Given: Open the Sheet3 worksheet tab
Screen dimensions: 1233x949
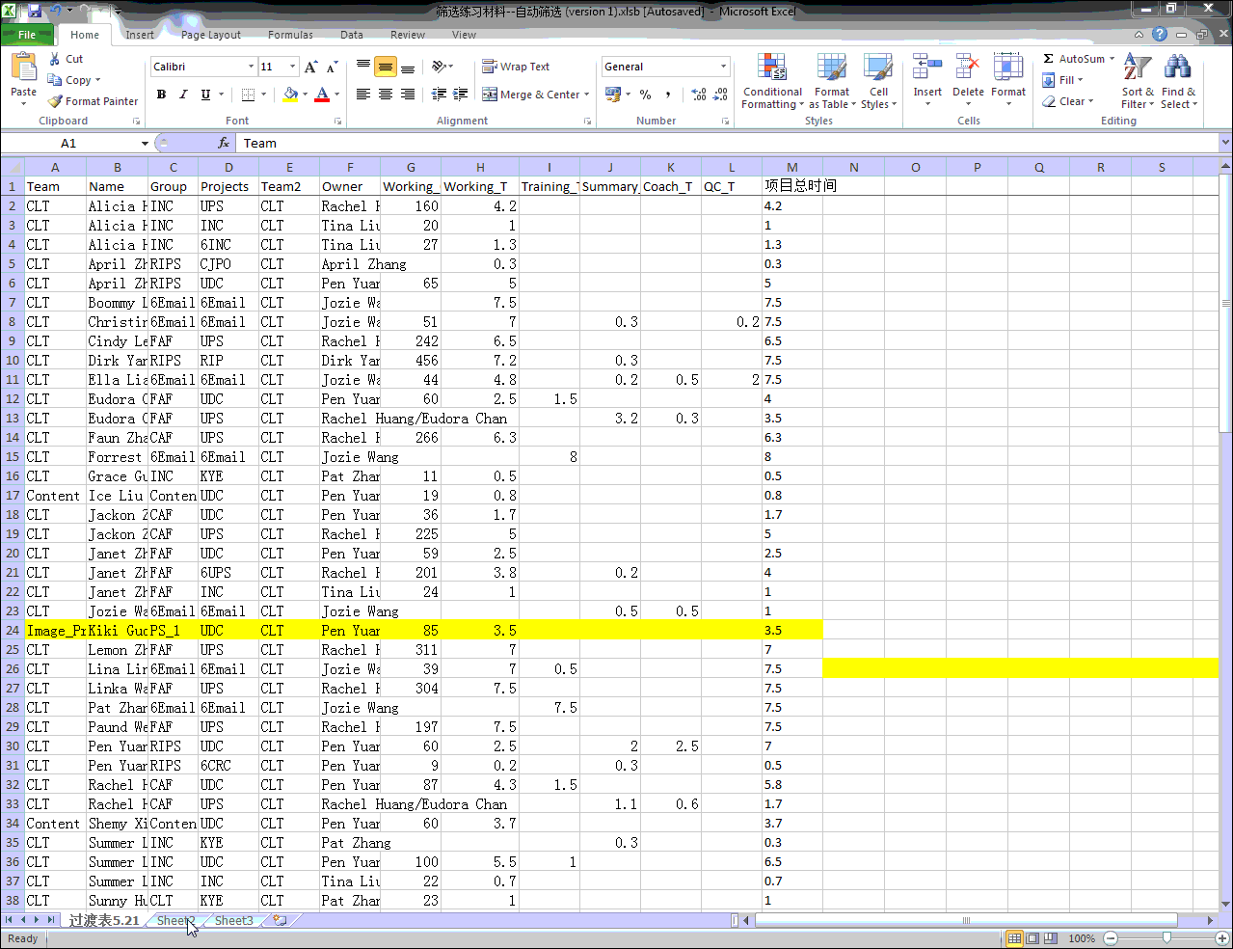Looking at the screenshot, I should point(234,921).
